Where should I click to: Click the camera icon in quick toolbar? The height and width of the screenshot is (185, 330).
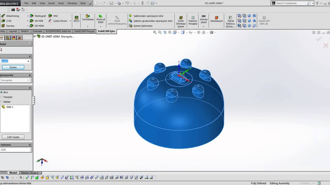tap(13, 10)
